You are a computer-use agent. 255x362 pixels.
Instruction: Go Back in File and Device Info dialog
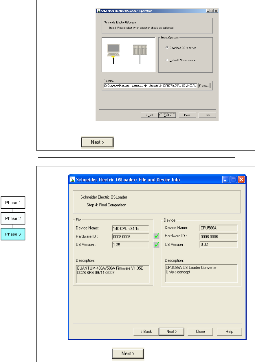point(146,332)
